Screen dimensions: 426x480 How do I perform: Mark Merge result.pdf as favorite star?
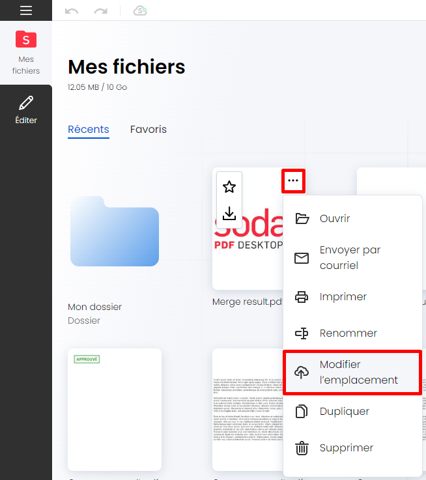(229, 187)
